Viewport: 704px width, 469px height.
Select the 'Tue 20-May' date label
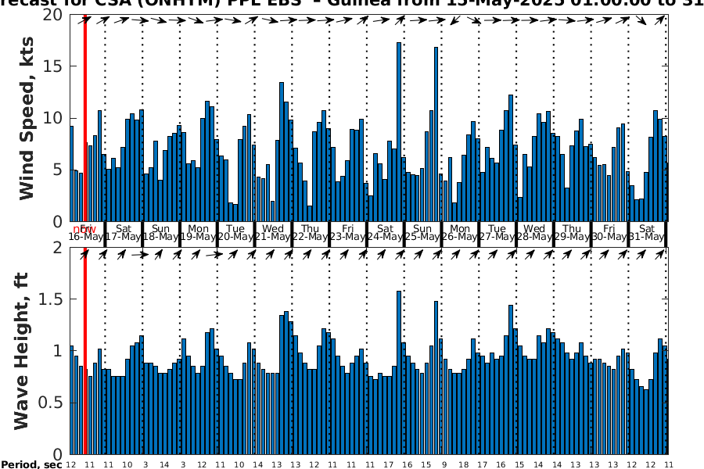(235, 232)
